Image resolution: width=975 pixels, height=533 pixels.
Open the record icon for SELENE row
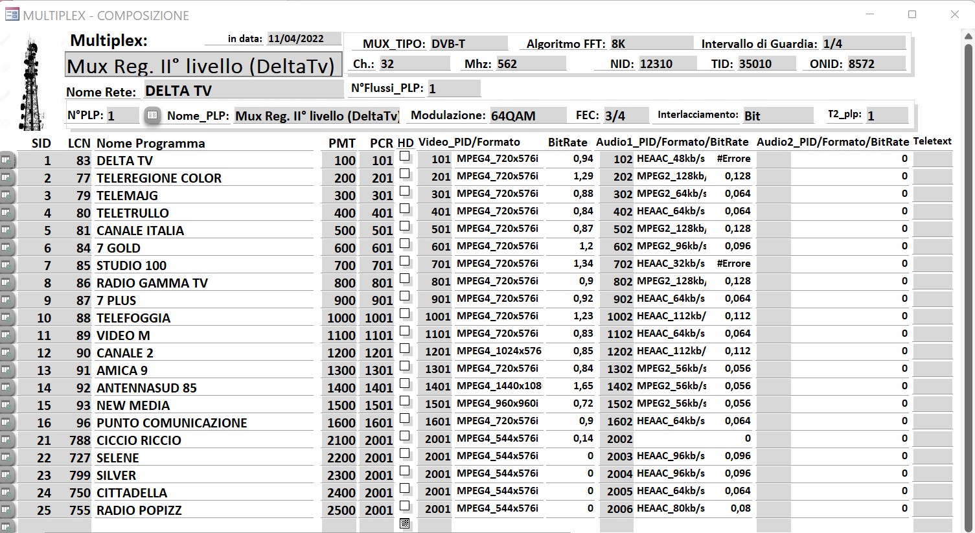(x=6, y=457)
